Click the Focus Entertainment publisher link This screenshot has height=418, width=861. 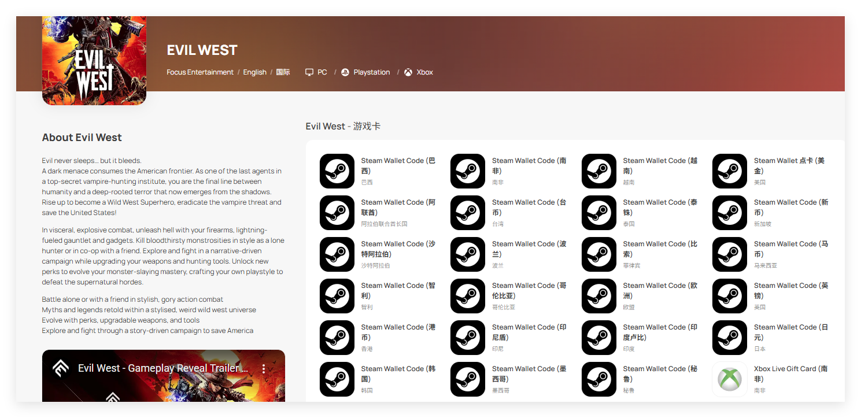pyautogui.click(x=200, y=72)
